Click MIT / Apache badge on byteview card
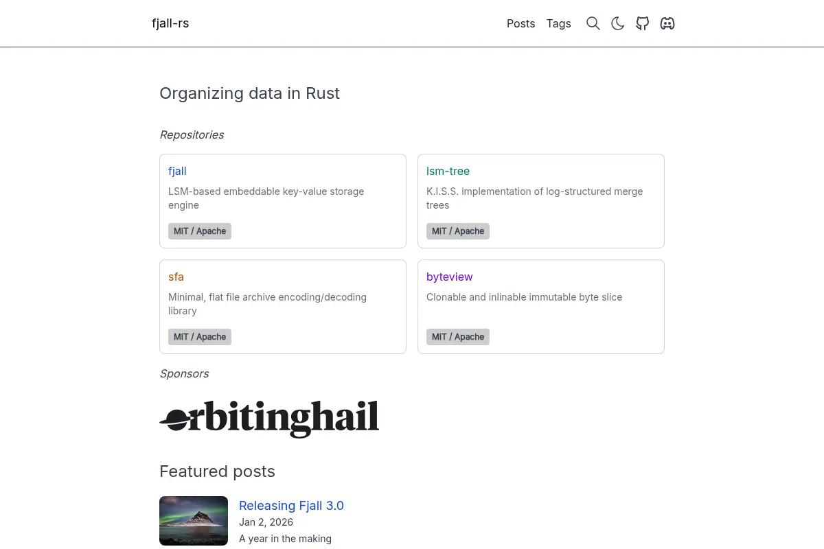 [x=458, y=337]
